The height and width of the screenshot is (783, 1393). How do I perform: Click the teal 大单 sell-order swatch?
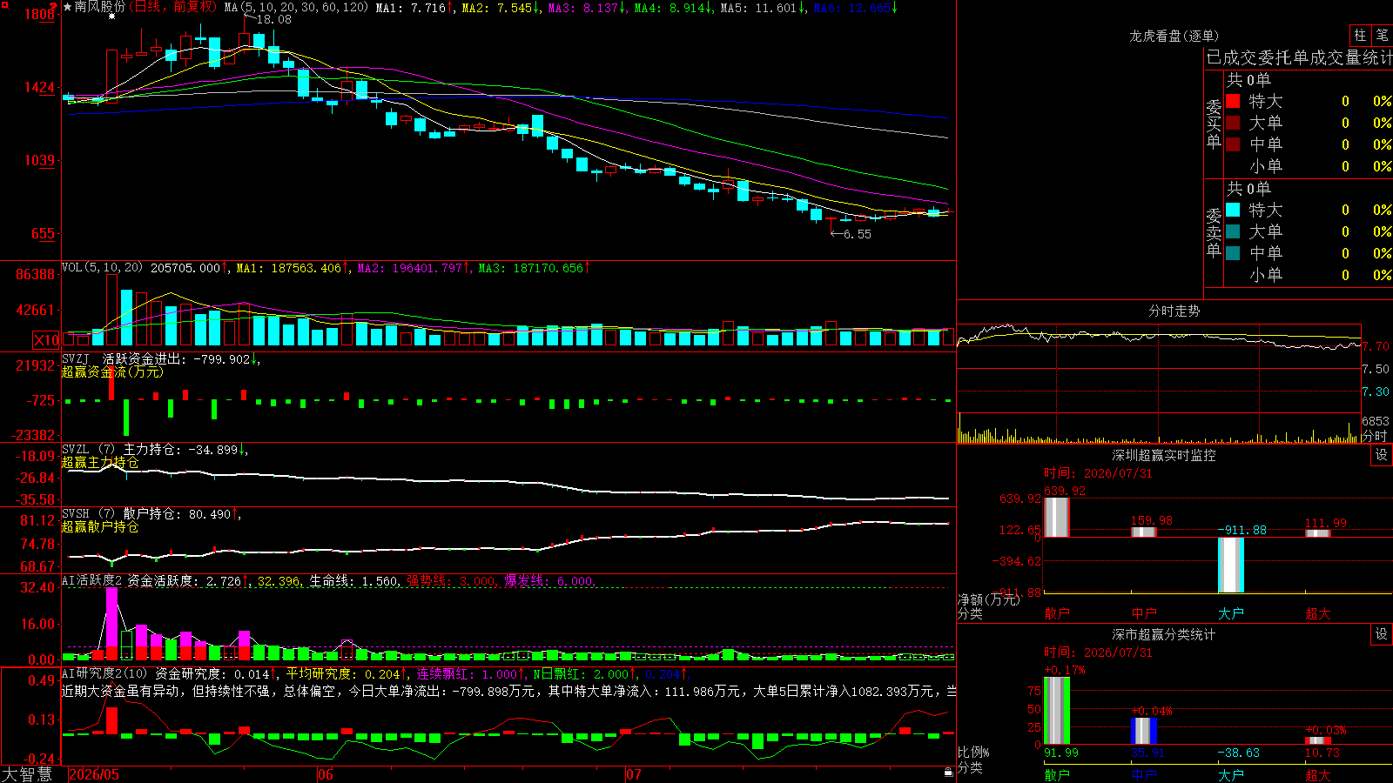click(x=1233, y=231)
